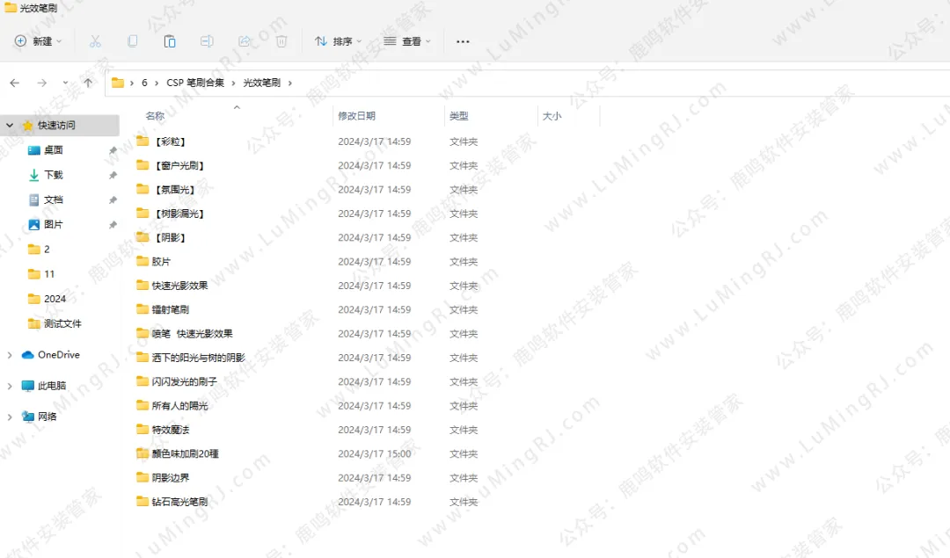
Task: Click the Paste clipboard icon
Action: coord(170,41)
